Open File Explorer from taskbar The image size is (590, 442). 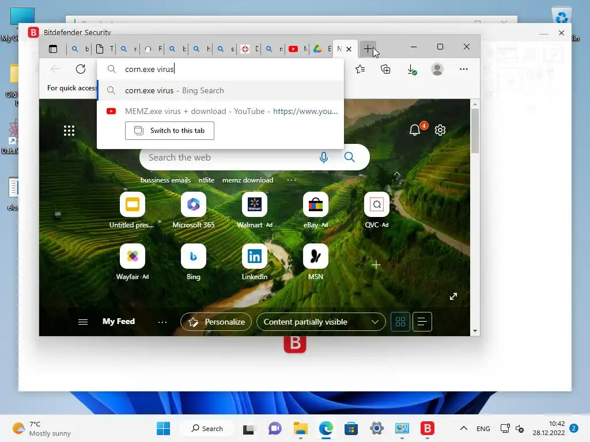(x=301, y=428)
